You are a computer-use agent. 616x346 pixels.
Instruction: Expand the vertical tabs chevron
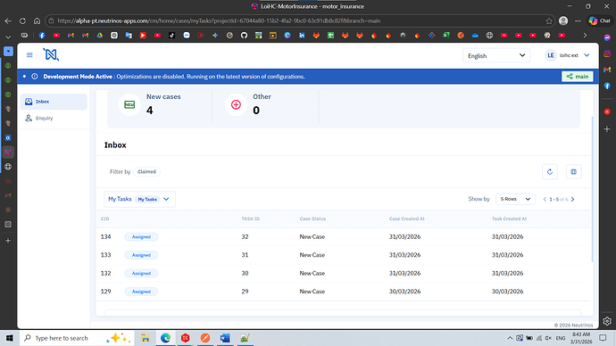[x=8, y=37]
